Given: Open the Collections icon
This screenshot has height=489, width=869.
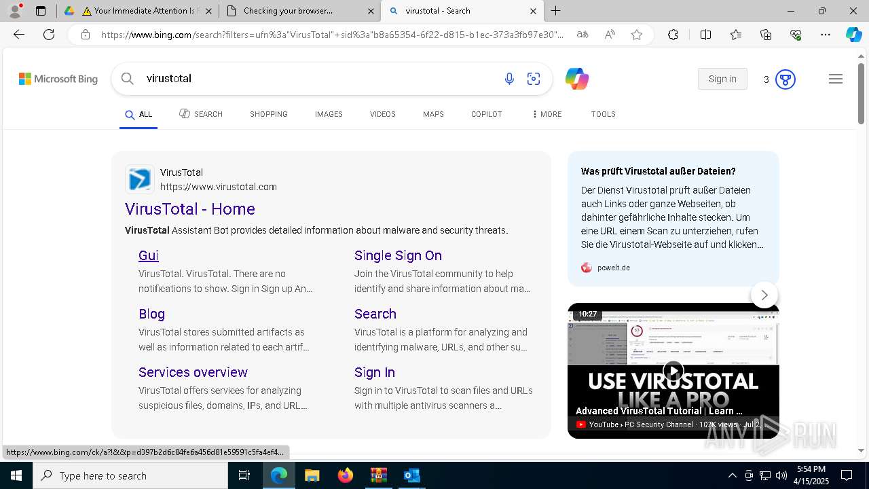Looking at the screenshot, I should click(766, 35).
